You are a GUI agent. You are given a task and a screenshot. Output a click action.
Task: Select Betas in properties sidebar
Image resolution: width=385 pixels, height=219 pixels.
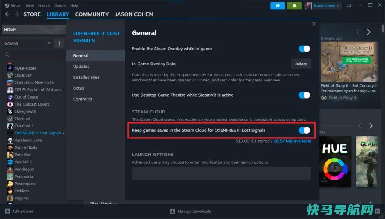(x=95, y=88)
